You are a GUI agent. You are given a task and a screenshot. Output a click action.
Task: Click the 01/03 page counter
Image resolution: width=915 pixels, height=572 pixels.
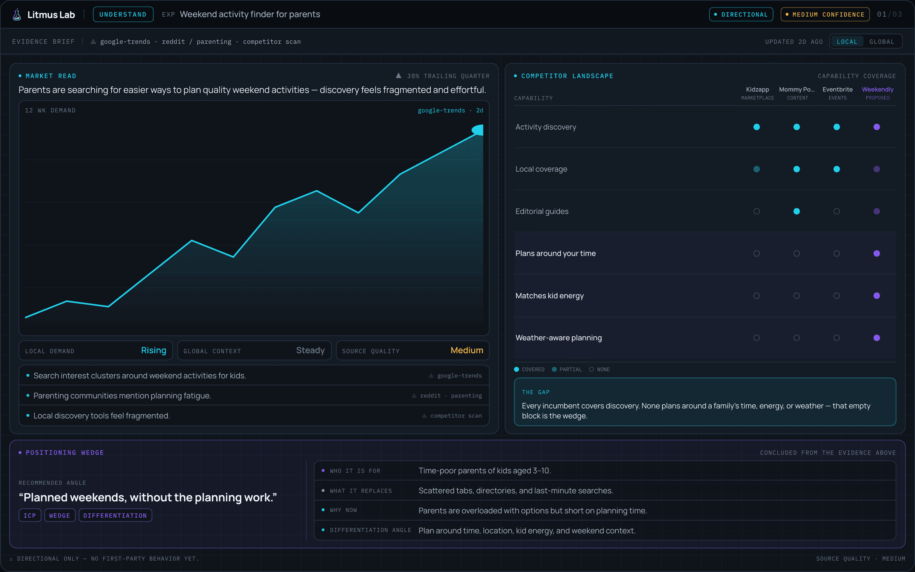coord(890,14)
